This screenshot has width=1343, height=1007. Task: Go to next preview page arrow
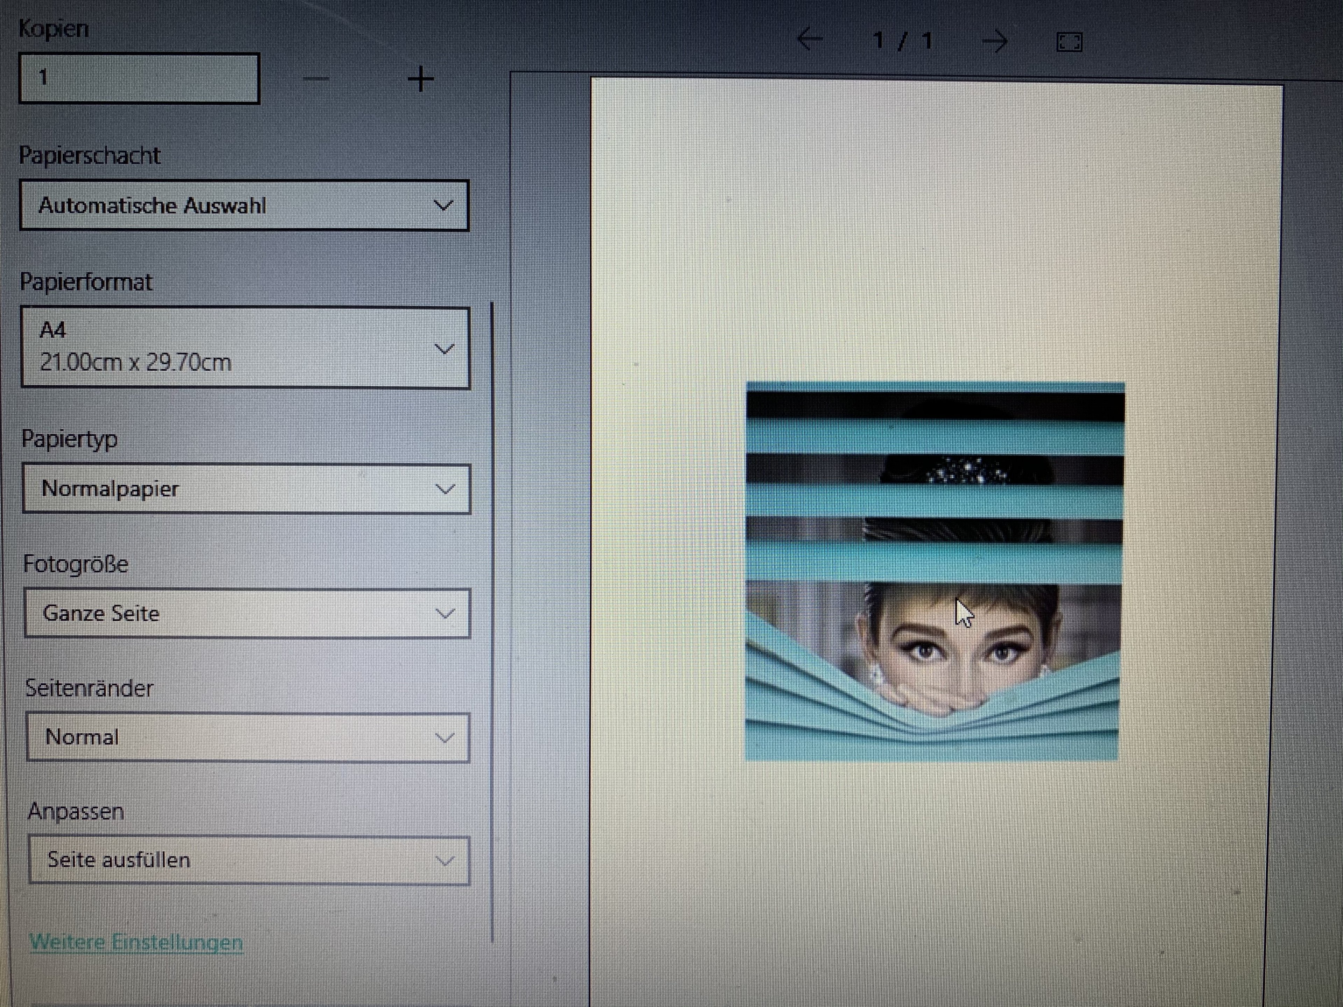995,41
